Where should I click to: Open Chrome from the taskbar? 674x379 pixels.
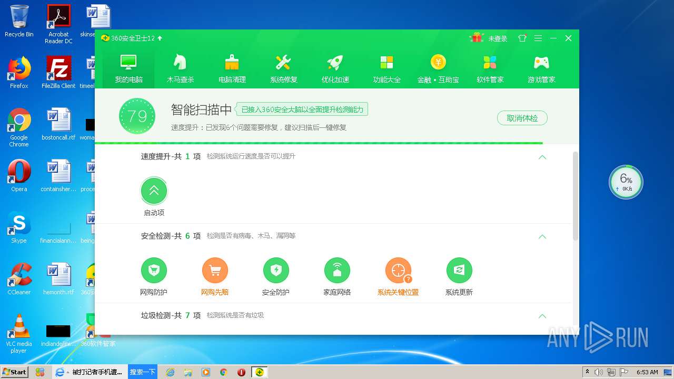[x=223, y=372]
